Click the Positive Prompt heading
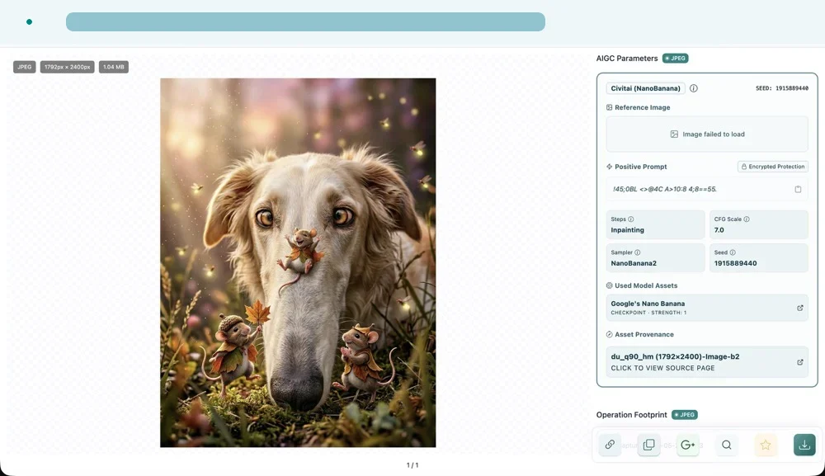The width and height of the screenshot is (825, 476). 640,167
